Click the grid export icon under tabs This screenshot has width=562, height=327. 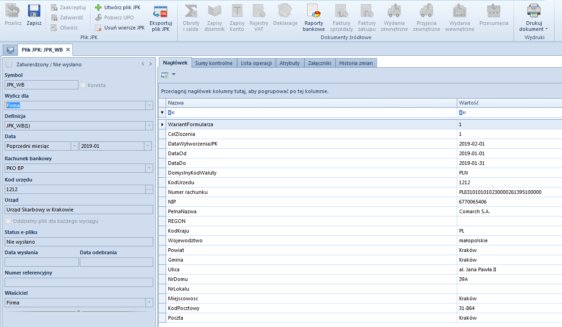tap(165, 75)
